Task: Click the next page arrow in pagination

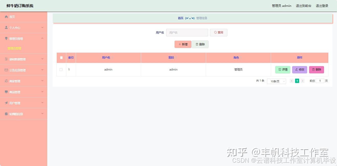Action: [x=302, y=81]
